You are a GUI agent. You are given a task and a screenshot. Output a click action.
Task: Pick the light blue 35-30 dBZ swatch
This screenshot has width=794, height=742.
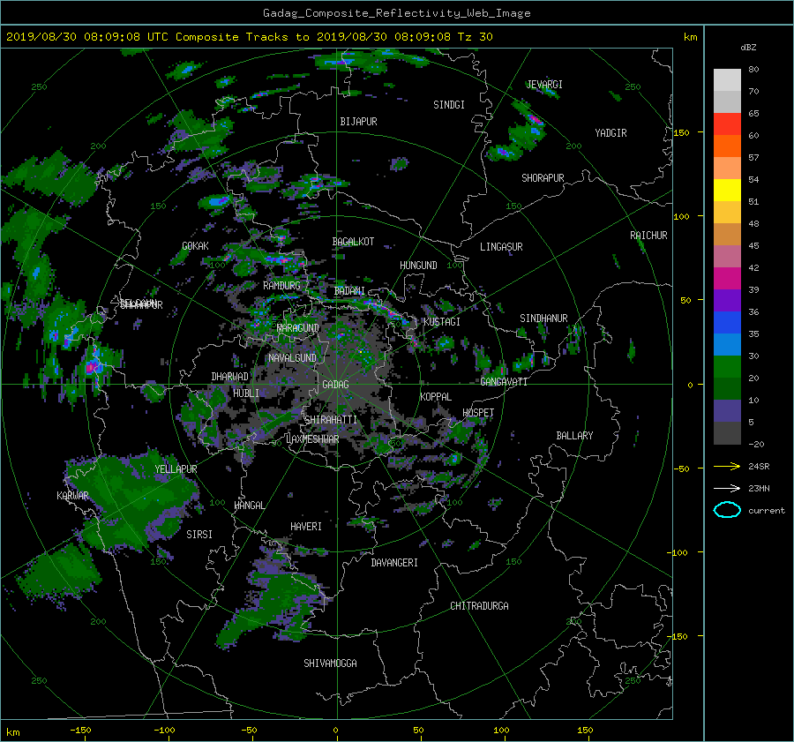pos(727,344)
